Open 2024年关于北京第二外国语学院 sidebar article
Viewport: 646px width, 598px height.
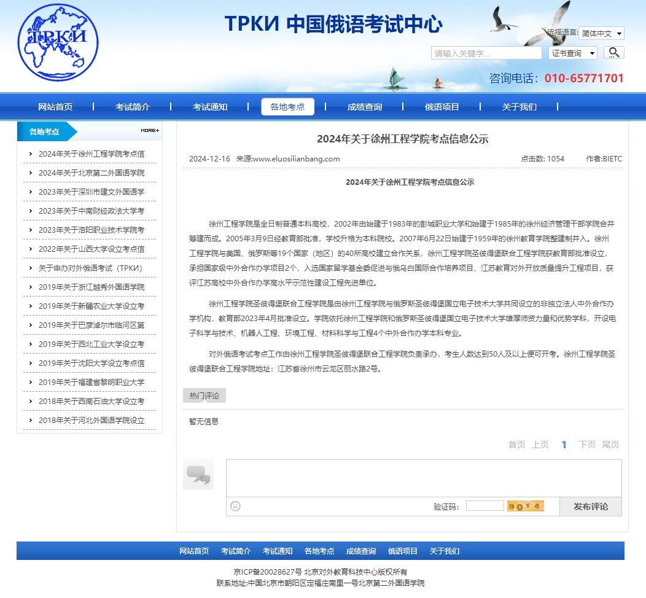(x=91, y=173)
